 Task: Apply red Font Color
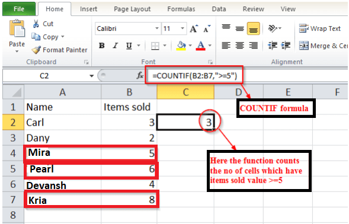pyautogui.click(x=200, y=46)
